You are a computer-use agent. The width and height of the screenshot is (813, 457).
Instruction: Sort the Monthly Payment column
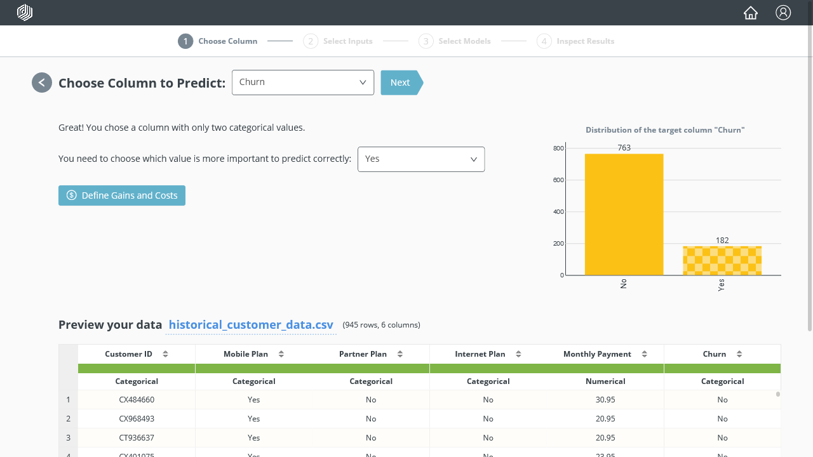click(645, 354)
